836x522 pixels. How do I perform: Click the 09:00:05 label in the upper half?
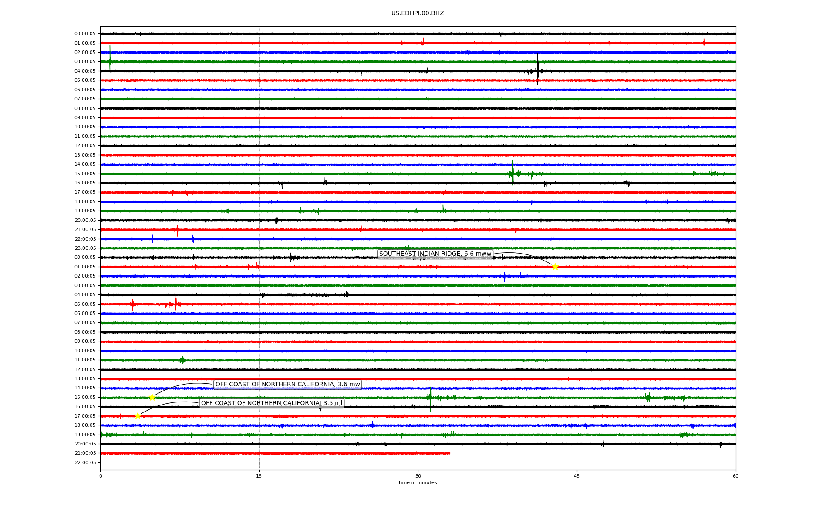85,117
